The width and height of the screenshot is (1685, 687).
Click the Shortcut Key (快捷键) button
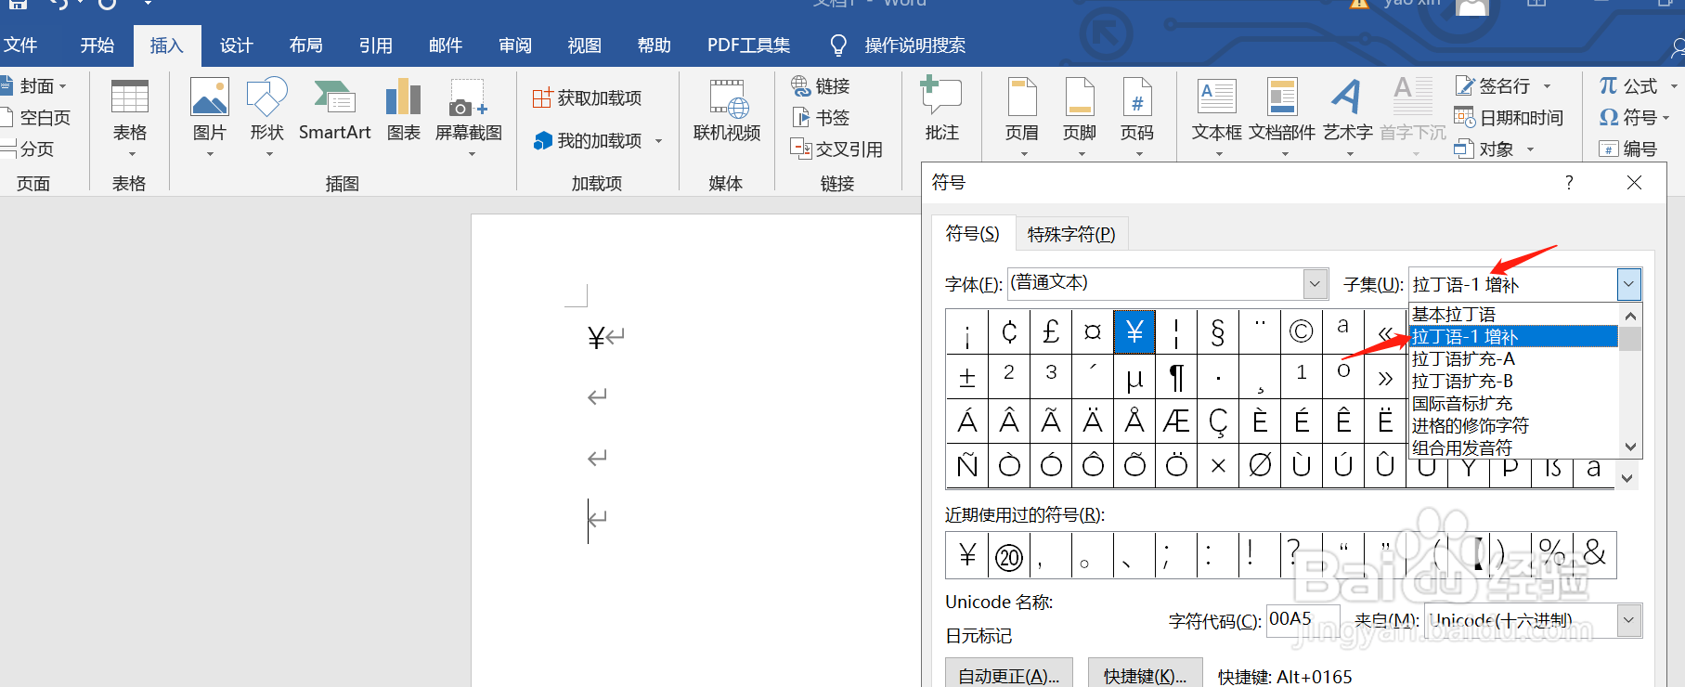(x=1145, y=674)
